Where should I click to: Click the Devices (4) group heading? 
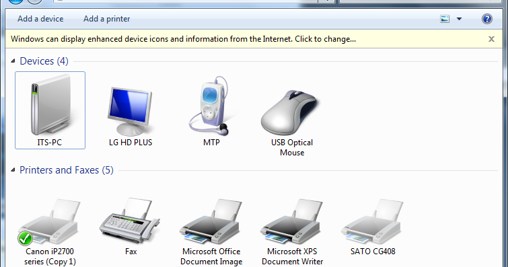[x=44, y=61]
